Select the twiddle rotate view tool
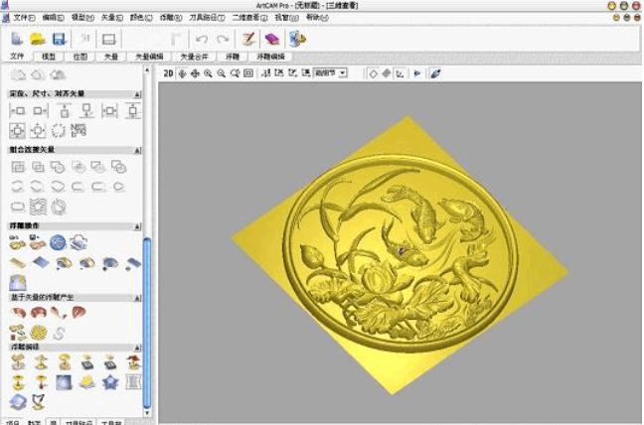 point(182,73)
